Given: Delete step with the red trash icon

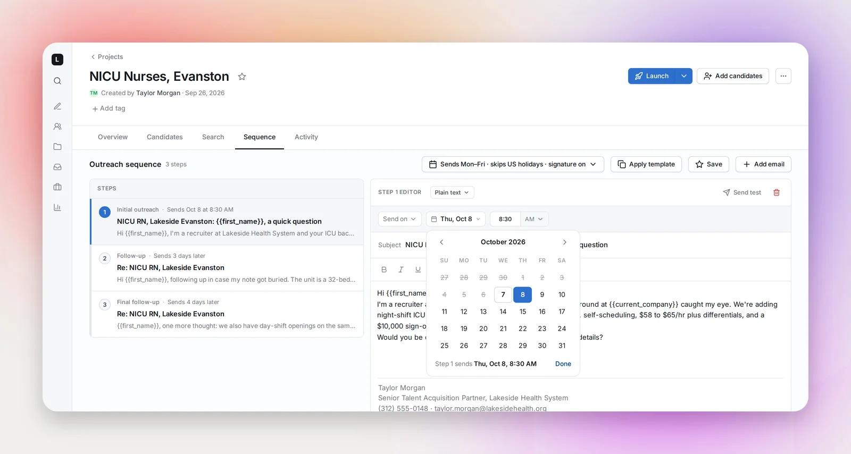Looking at the screenshot, I should 777,192.
